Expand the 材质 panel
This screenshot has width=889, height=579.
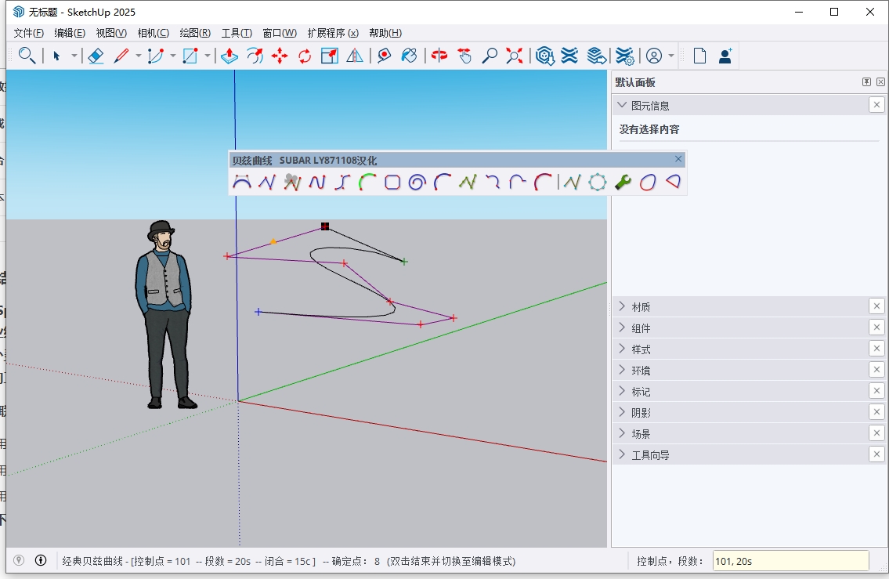[622, 306]
